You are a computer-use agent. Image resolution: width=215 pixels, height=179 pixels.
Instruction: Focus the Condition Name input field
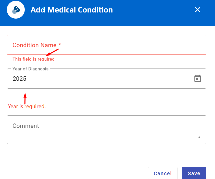128,45
